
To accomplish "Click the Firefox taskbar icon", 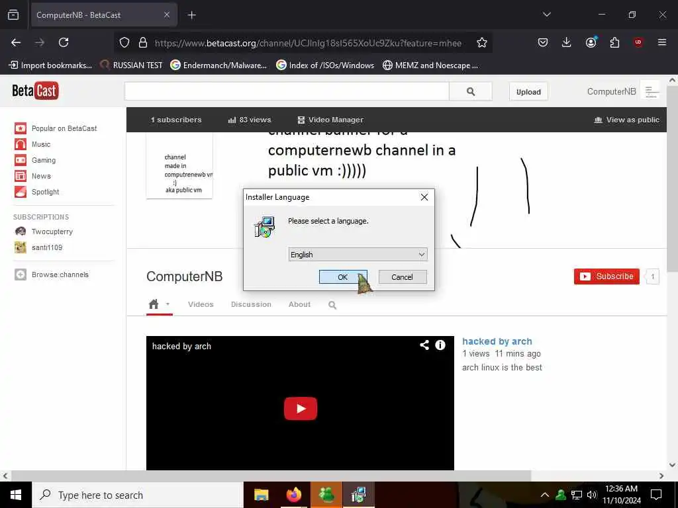I will (x=294, y=495).
